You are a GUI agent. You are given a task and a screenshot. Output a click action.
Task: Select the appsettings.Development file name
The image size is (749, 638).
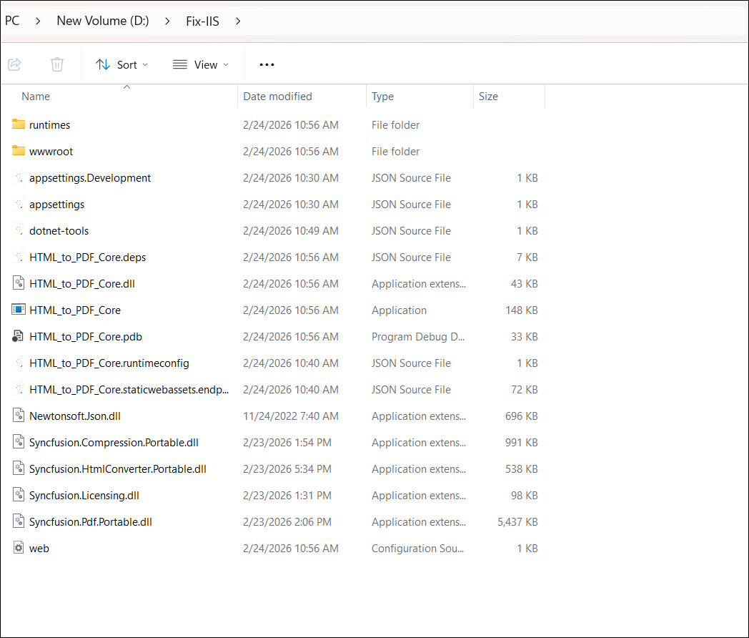pyautogui.click(x=90, y=178)
